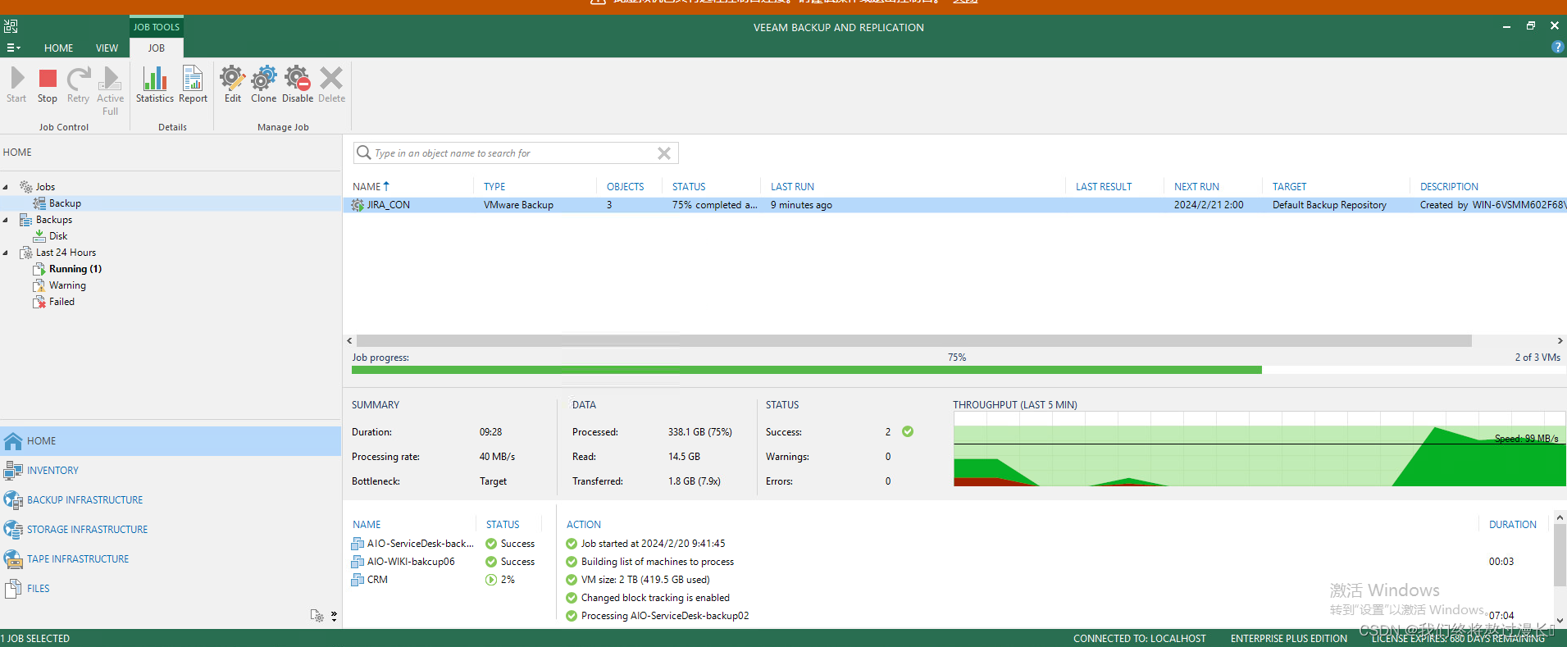Edit the selected job
Image resolution: width=1567 pixels, height=647 pixels.
(233, 85)
